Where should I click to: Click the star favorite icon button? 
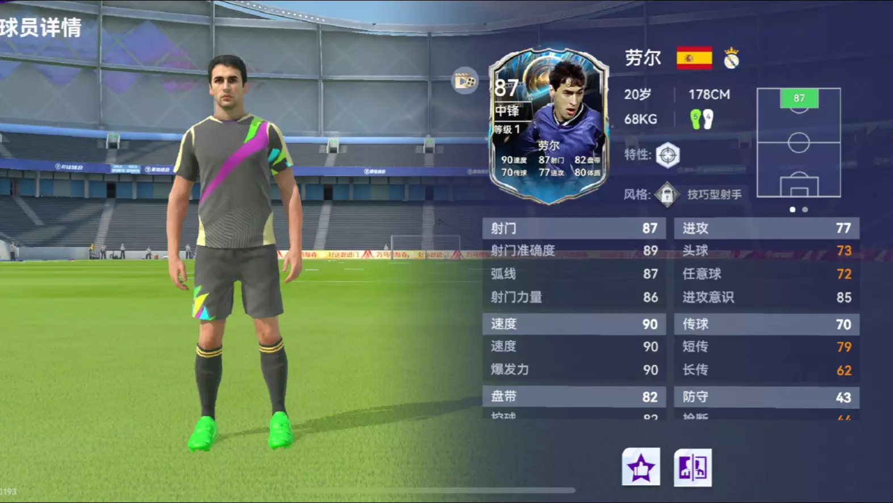pyautogui.click(x=641, y=467)
